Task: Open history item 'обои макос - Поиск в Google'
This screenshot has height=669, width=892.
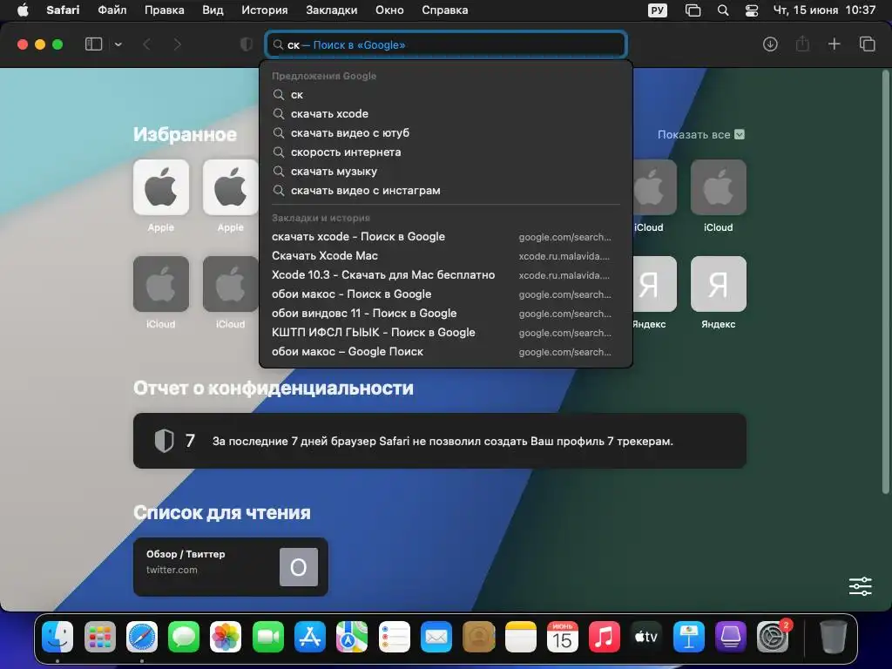Action: click(446, 294)
